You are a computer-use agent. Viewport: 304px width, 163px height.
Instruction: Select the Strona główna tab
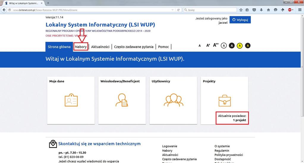[59, 47]
